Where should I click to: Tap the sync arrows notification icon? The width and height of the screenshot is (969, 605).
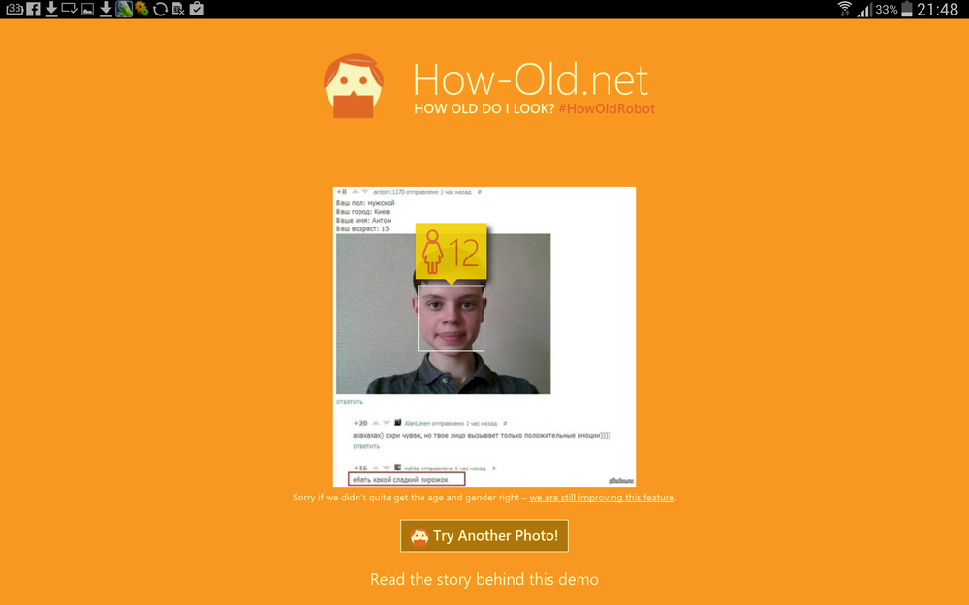coord(160,10)
